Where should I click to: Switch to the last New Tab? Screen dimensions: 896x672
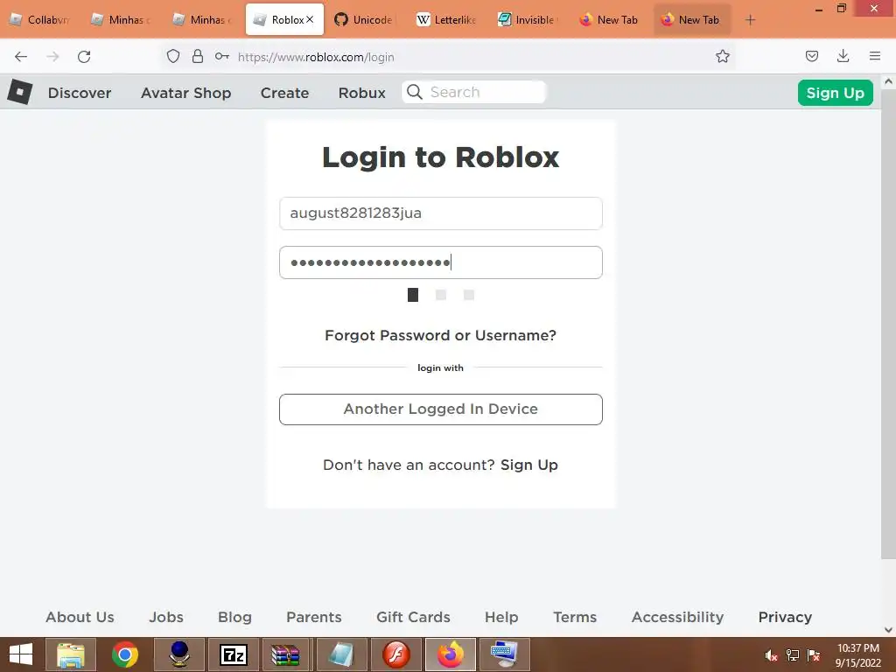(691, 20)
